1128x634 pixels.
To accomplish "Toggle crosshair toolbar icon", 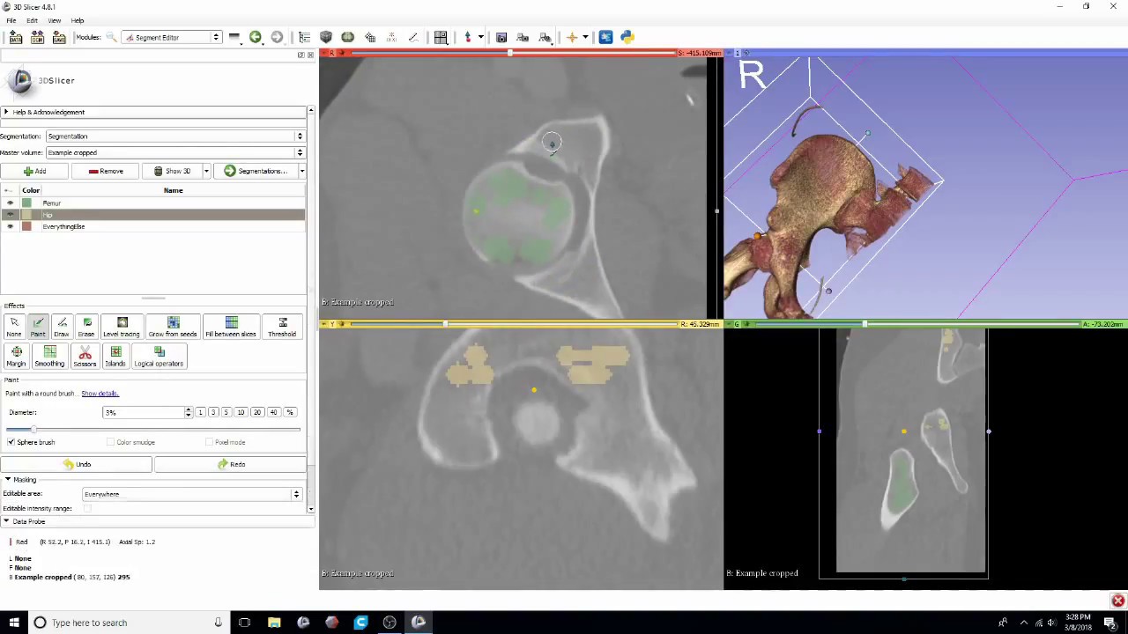I will click(x=572, y=37).
